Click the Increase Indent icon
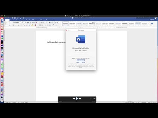Screen dimensions: 158x118 pyautogui.click(x=52, y=23)
